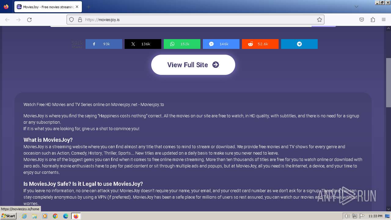The image size is (391, 220).
Task: Click scrollbar up arrow
Action: 389,28
